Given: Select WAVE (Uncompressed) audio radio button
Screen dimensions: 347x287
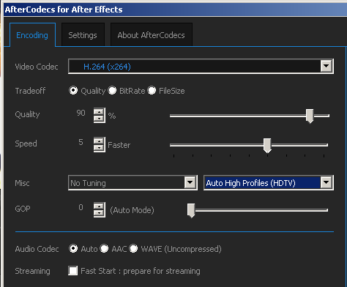Looking at the screenshot, I should point(133,249).
